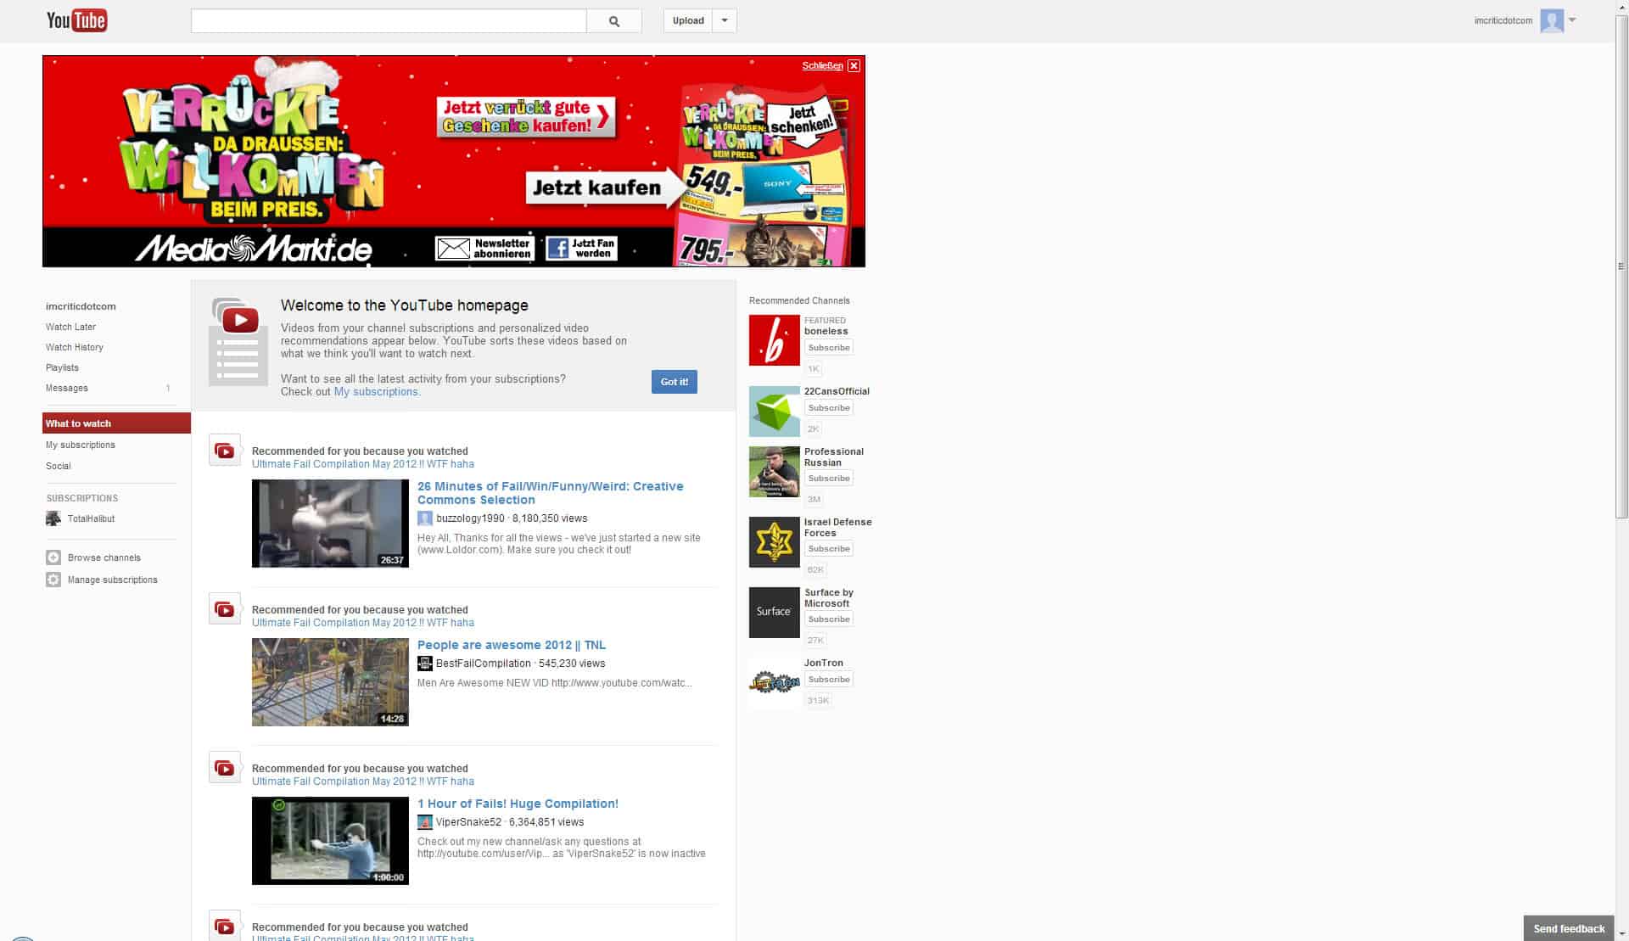Open Watch History
The image size is (1629, 941).
click(x=75, y=347)
